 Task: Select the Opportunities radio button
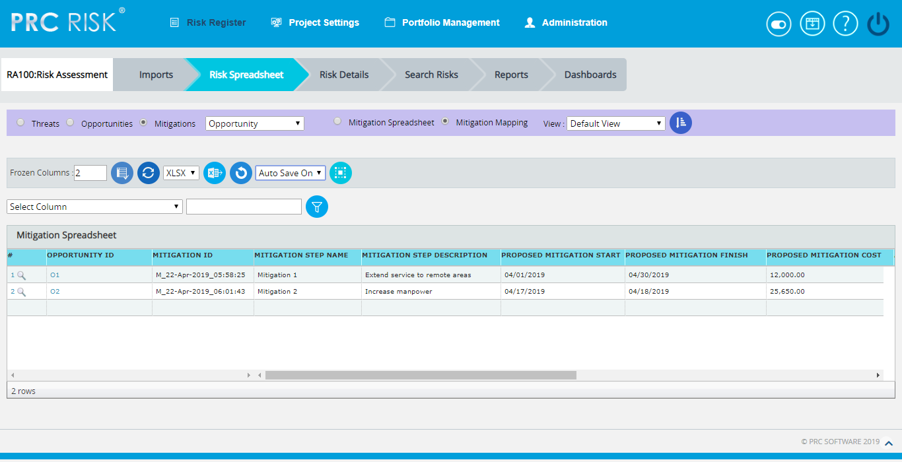click(71, 123)
